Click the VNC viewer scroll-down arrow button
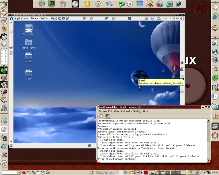Screen dimensions: 219x175 point(11,141)
